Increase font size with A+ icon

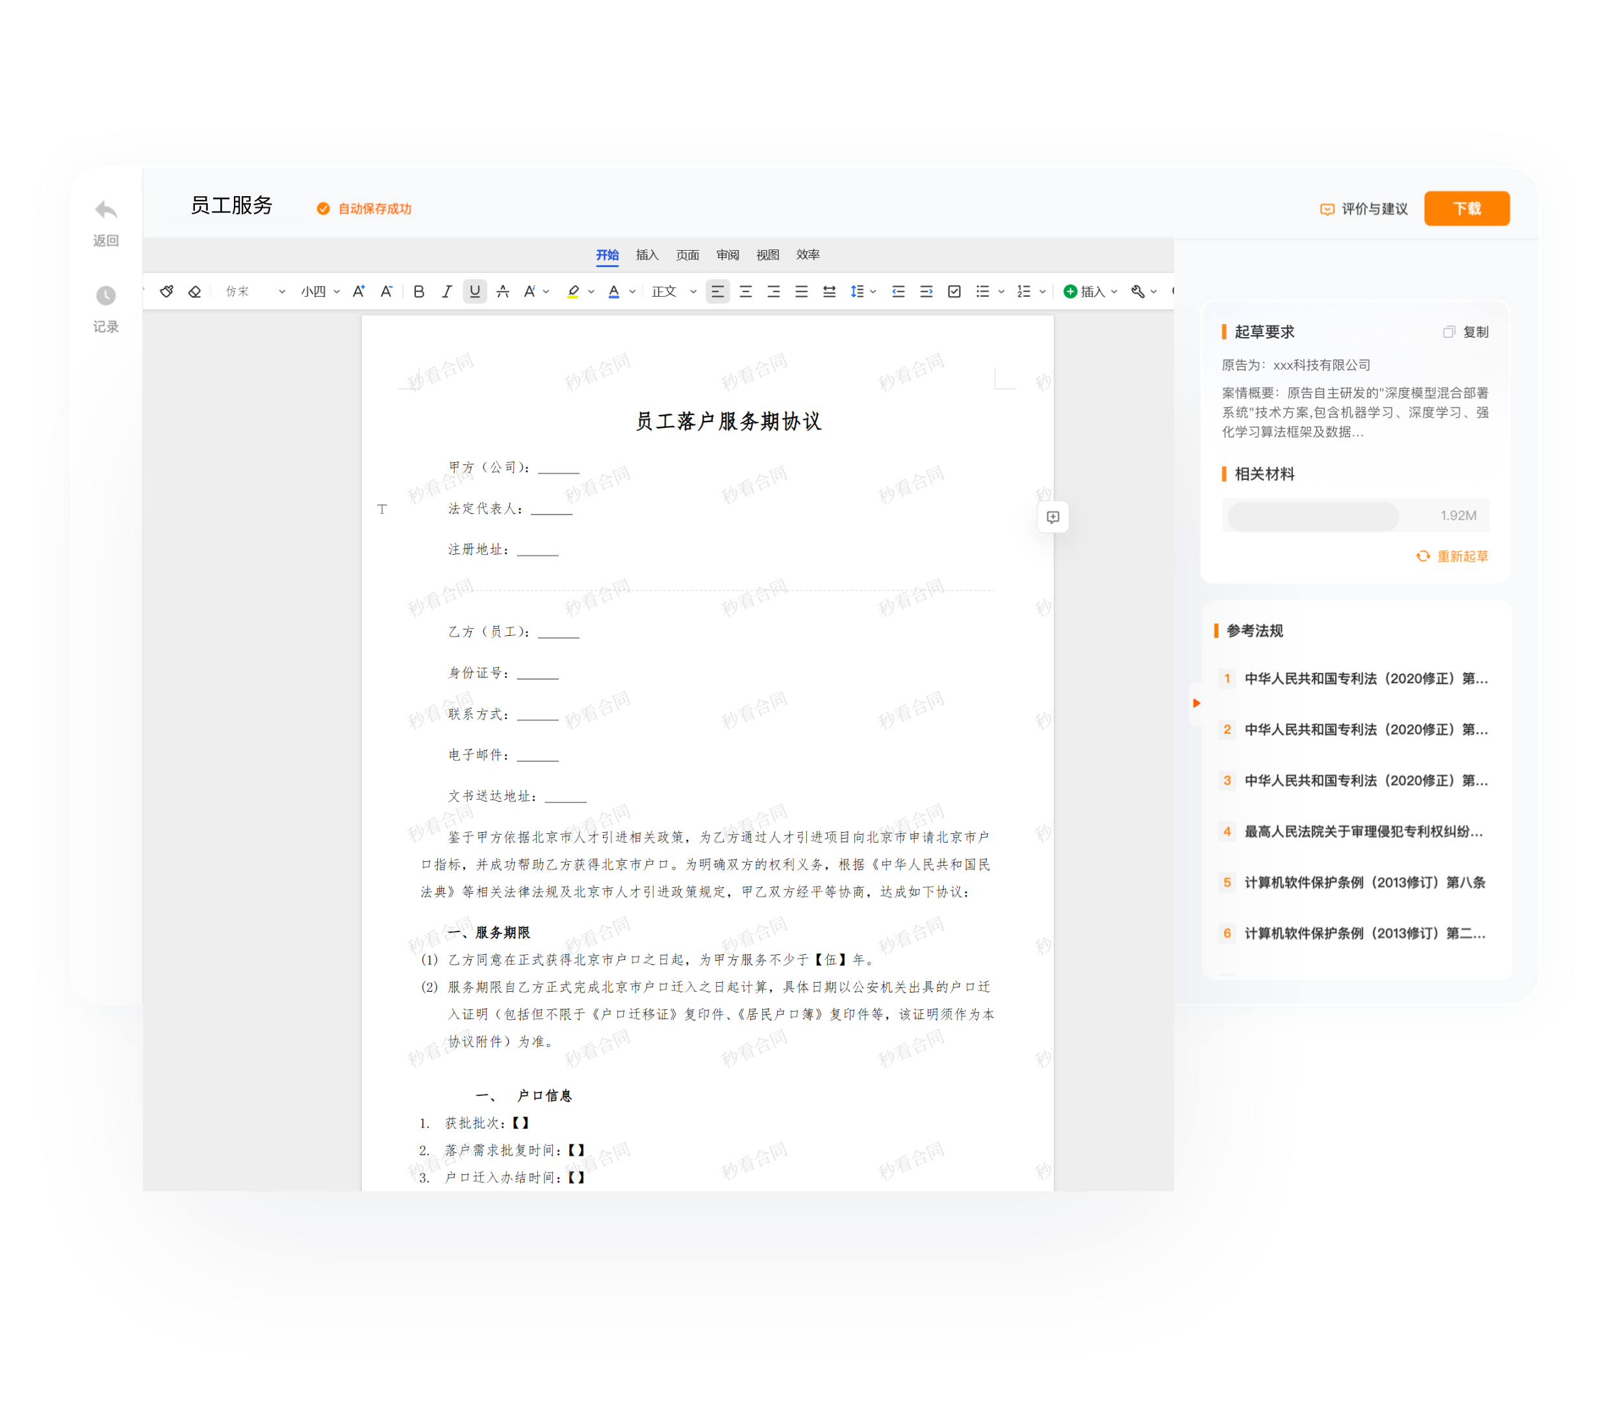pos(359,291)
